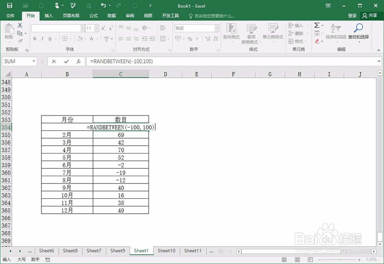Save the workbook with the floppy icon

tap(9, 5)
